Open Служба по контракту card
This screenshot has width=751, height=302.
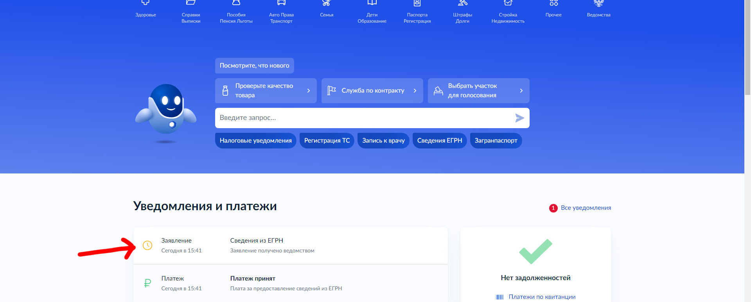pyautogui.click(x=372, y=91)
